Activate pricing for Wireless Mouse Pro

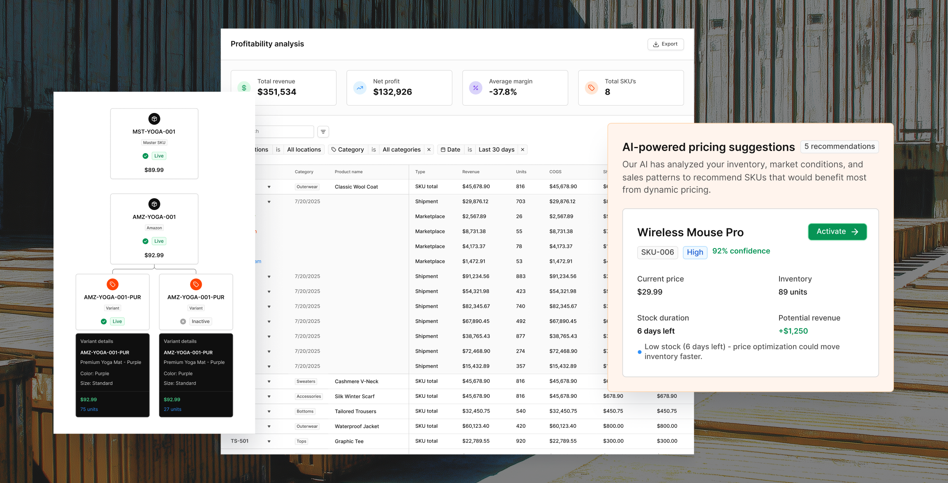click(837, 232)
